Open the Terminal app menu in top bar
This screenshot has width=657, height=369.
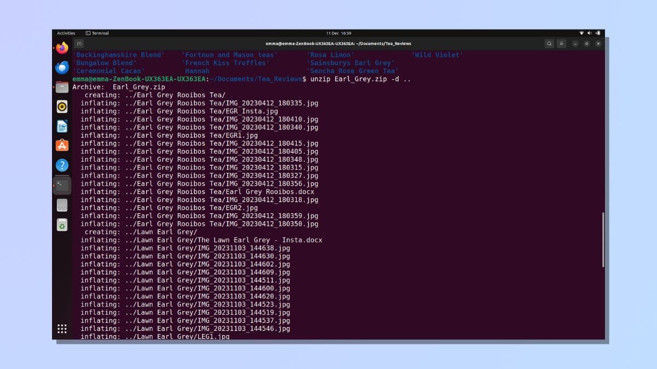pyautogui.click(x=97, y=33)
